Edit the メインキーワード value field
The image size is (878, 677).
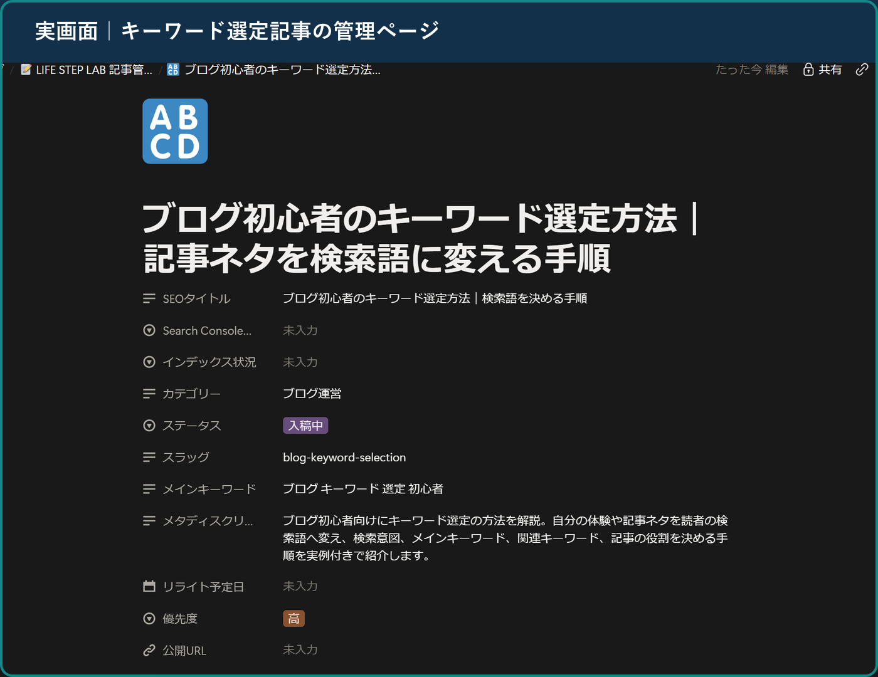point(363,489)
